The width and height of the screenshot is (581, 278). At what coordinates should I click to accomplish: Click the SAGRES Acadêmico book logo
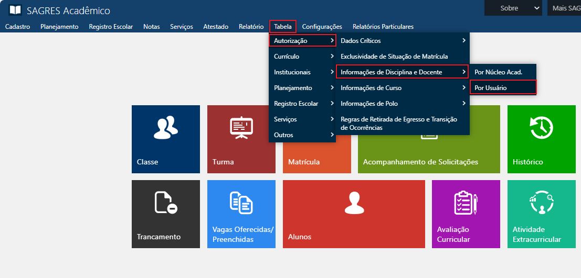click(x=15, y=10)
